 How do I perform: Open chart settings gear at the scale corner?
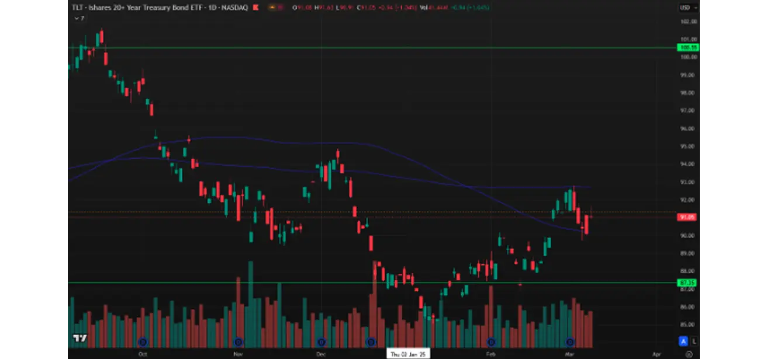pos(689,354)
